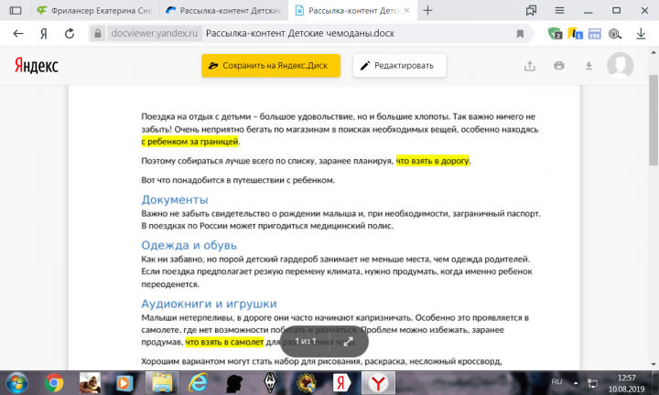Open the yellow flag extension icon

click(x=575, y=34)
